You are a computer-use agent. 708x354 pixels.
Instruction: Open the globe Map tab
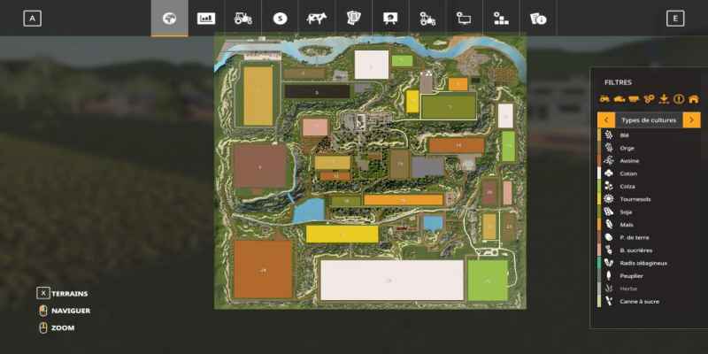click(169, 18)
